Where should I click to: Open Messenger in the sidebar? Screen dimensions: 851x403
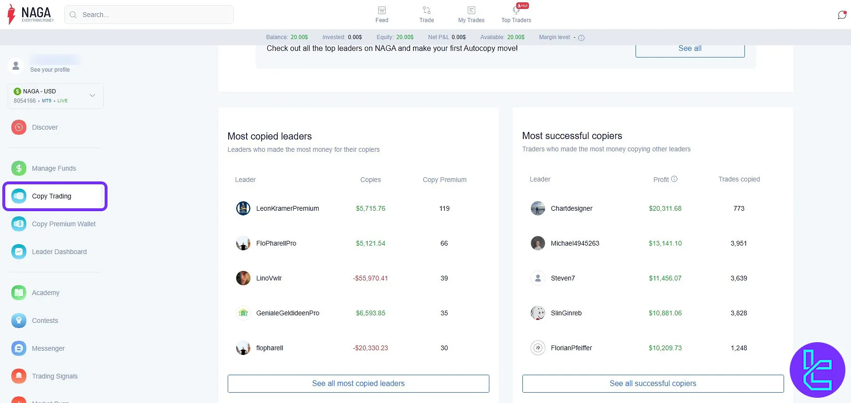click(48, 348)
